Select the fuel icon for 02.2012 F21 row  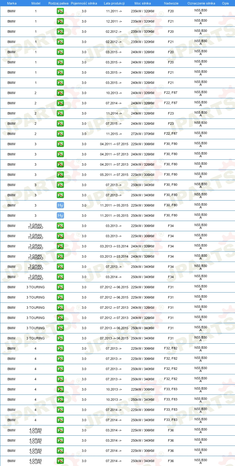(x=60, y=42)
